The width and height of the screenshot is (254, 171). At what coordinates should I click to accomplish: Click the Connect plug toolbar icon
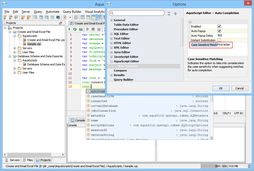tap(23, 17)
